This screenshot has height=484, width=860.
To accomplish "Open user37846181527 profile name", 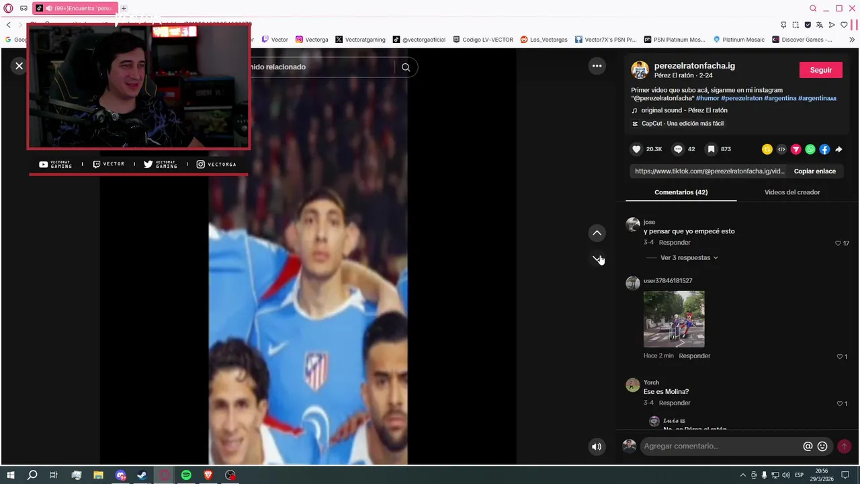I will 668,281.
